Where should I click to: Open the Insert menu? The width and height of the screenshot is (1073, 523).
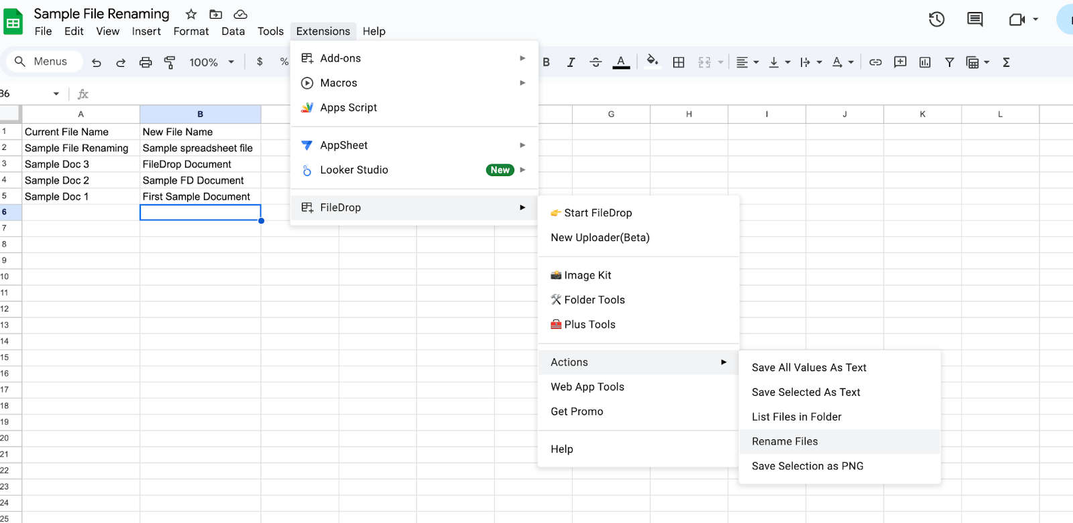(x=146, y=31)
